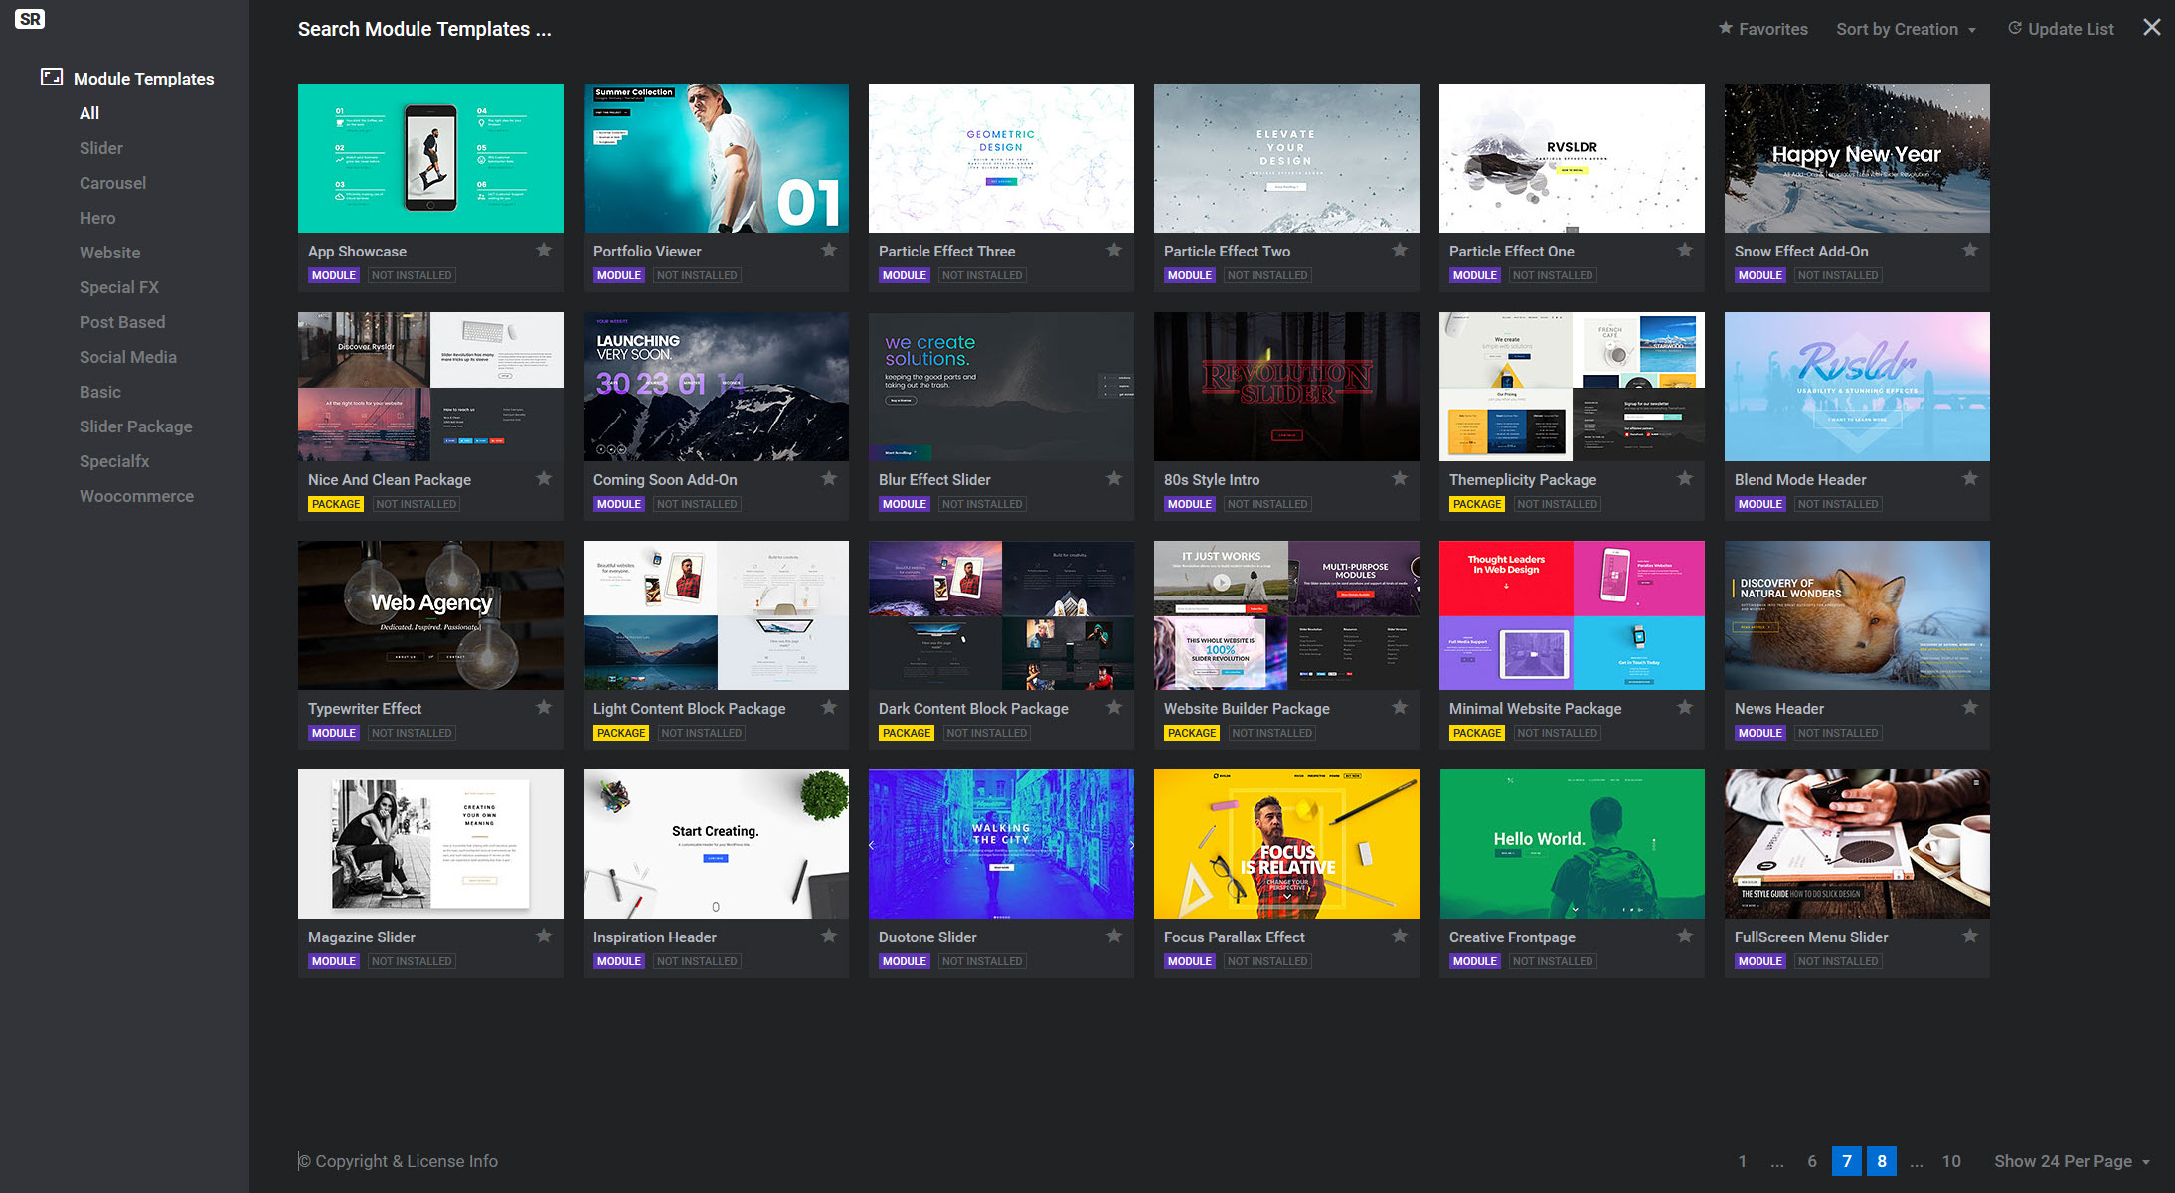Select the Carousel category
Viewport: 2175px width, 1193px height.
112,183
